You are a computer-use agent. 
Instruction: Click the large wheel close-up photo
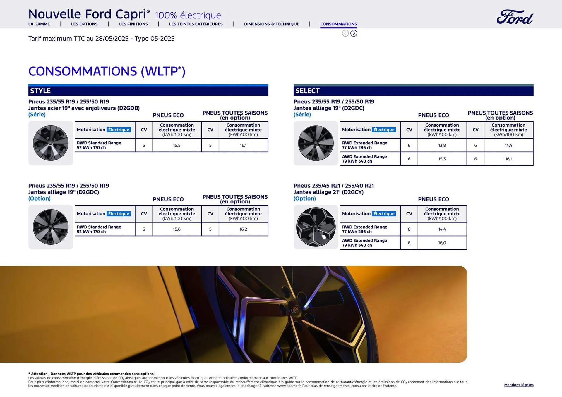233,314
